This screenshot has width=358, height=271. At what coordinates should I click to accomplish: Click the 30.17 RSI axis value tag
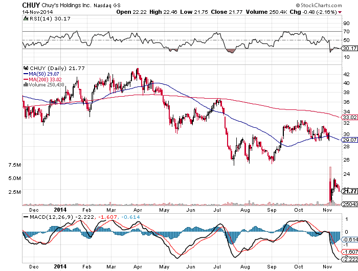pos(349,49)
